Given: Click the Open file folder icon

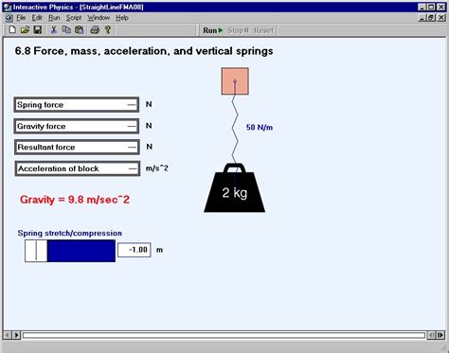Looking at the screenshot, I should pos(25,30).
